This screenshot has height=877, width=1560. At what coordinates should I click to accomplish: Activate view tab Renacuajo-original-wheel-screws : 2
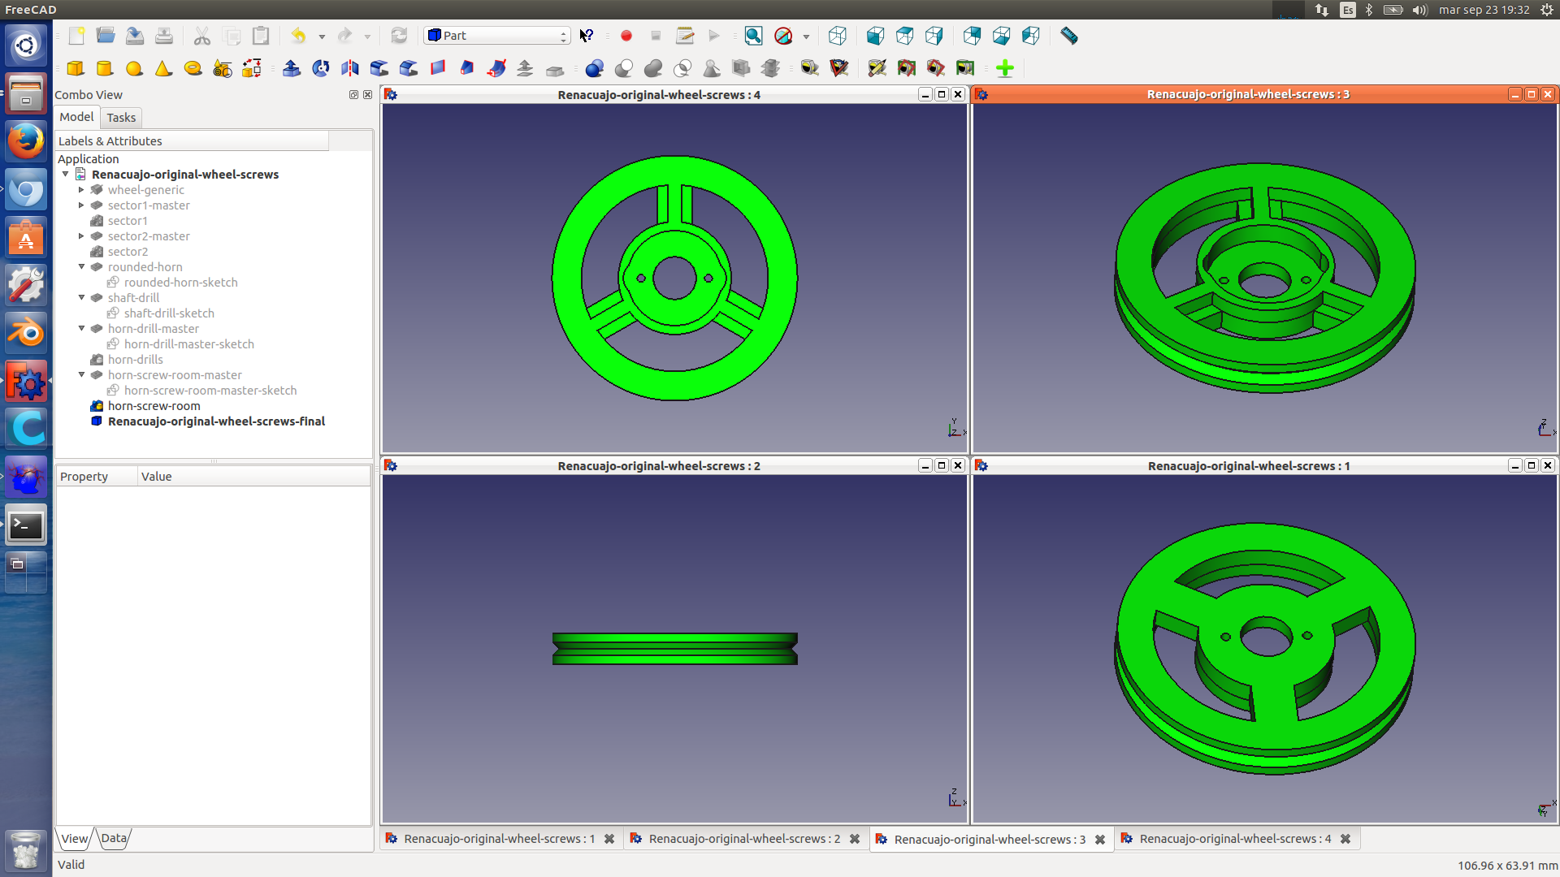point(743,839)
